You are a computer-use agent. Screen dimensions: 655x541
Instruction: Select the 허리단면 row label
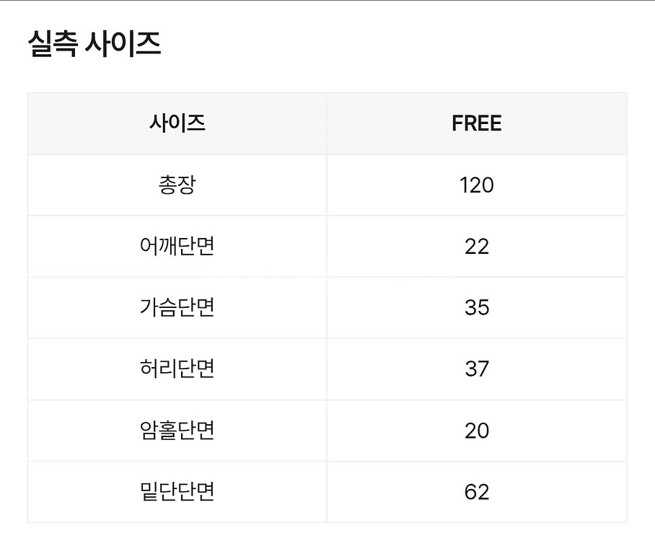tap(177, 369)
